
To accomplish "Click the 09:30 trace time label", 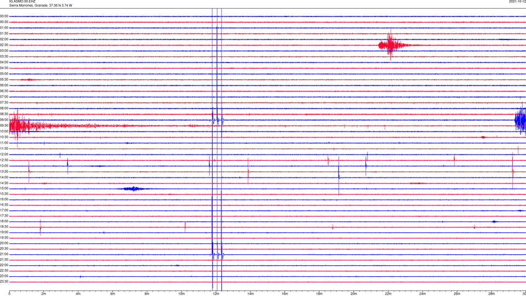I will pyautogui.click(x=4, y=126).
